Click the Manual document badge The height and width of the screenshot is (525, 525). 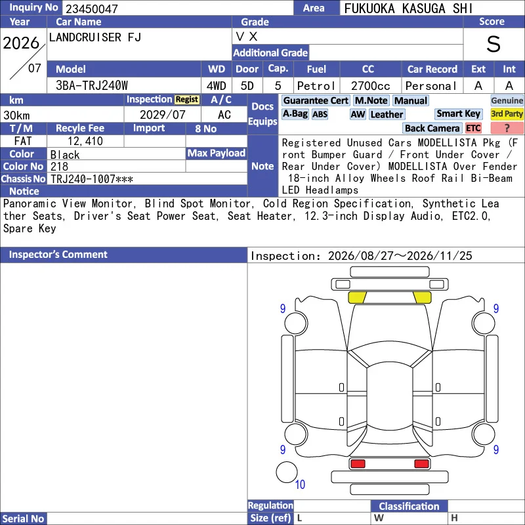point(411,100)
